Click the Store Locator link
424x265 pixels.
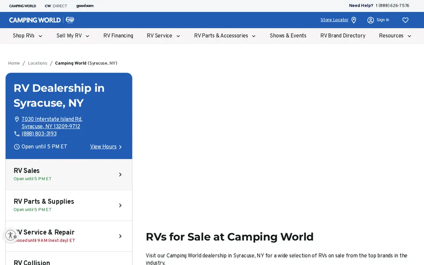tap(334, 20)
